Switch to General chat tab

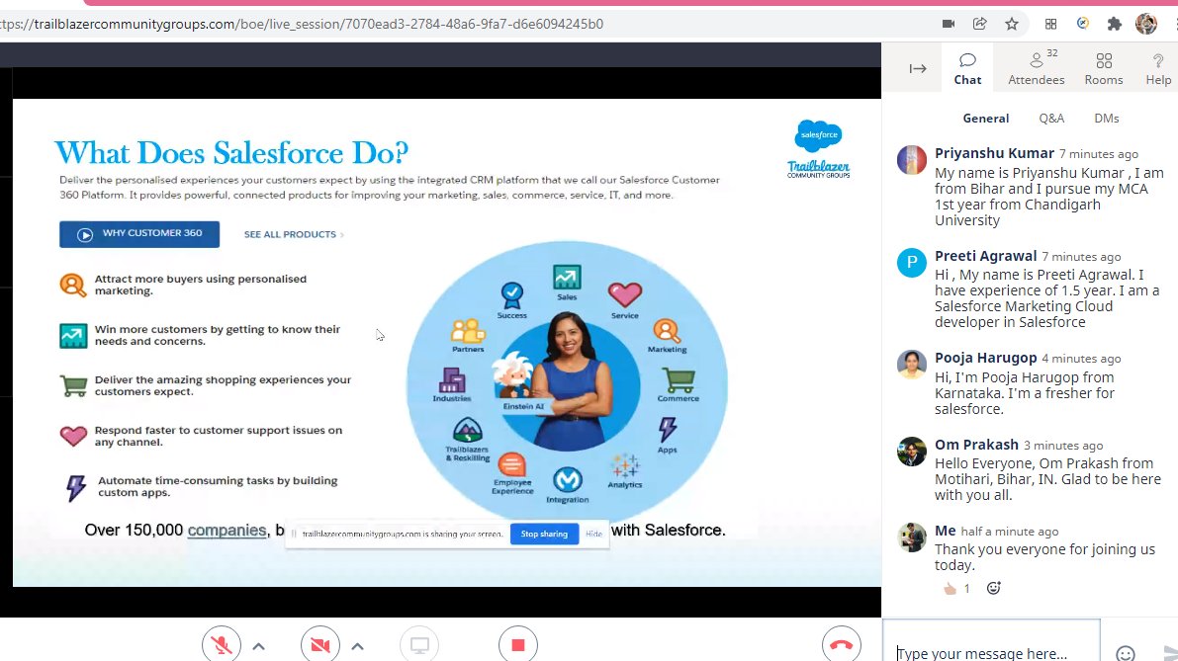[x=986, y=118]
